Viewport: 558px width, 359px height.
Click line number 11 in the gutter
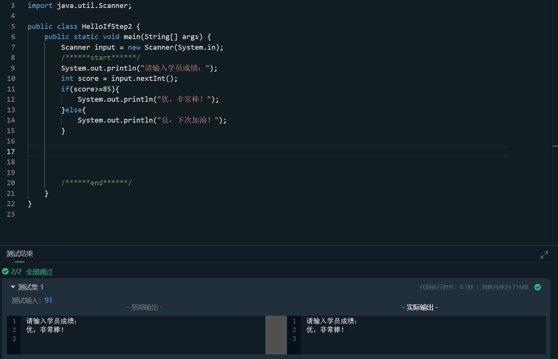tap(11, 89)
